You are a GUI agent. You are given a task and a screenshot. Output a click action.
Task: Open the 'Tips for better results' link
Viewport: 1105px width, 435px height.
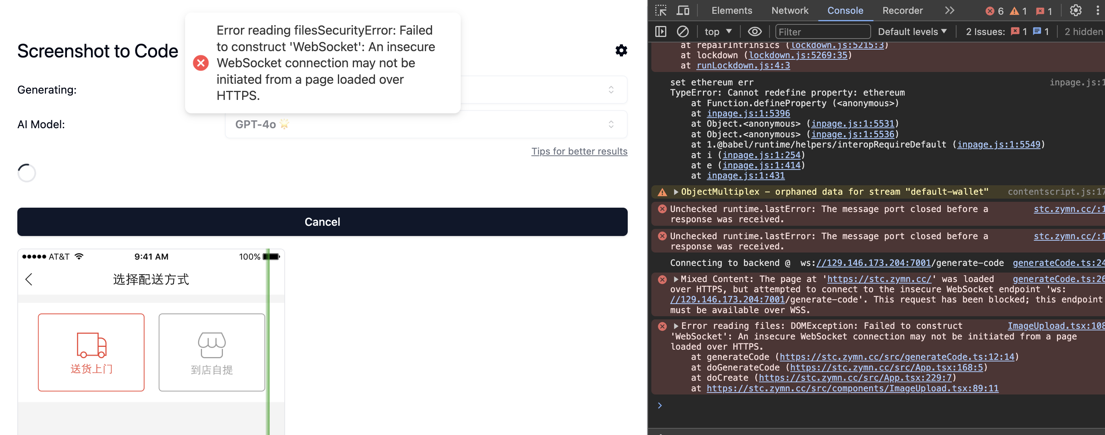coord(579,151)
